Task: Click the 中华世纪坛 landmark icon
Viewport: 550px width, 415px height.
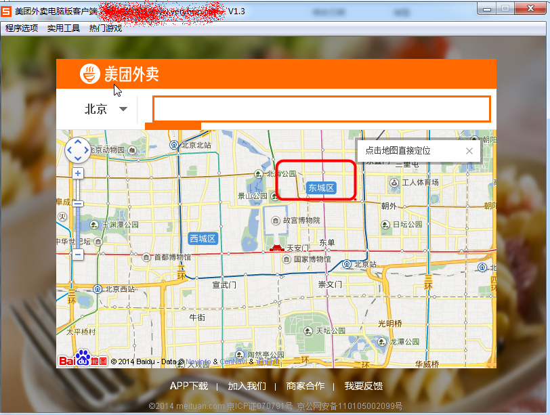Action: [99, 242]
